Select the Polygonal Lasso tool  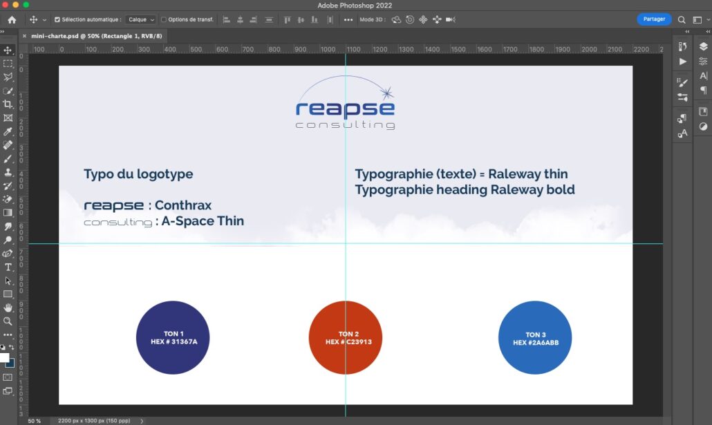click(8, 77)
